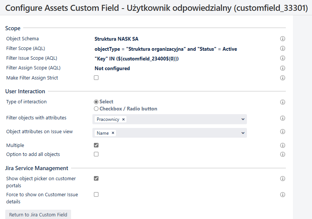Enable Make Filter Assign Strict checkbox
This screenshot has height=219, width=312.
click(96, 78)
